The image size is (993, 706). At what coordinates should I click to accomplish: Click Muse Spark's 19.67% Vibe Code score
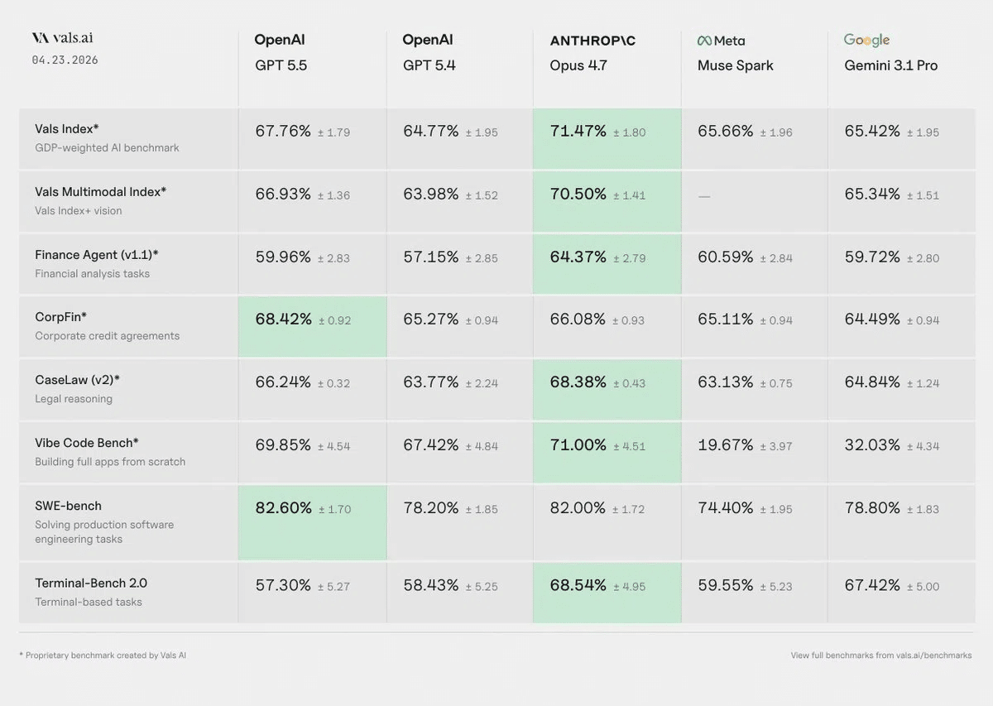pyautogui.click(x=725, y=444)
